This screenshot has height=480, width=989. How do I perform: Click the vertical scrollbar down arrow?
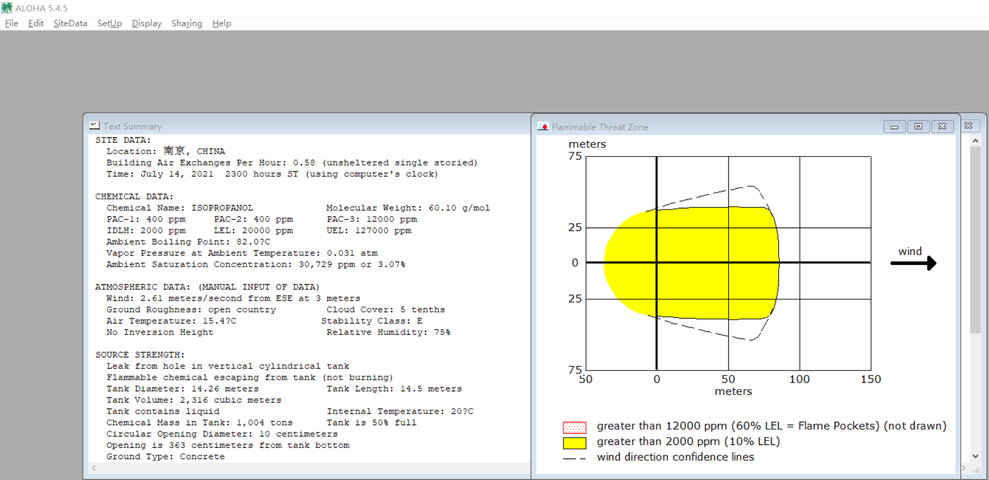[975, 456]
